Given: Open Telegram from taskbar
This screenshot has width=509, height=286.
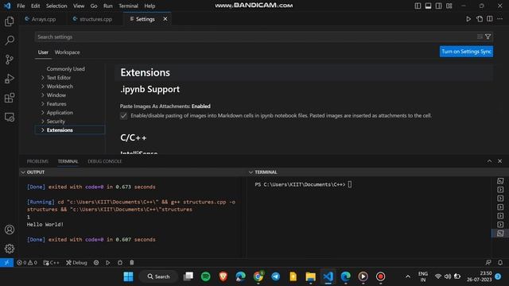Looking at the screenshot, I should (x=276, y=276).
